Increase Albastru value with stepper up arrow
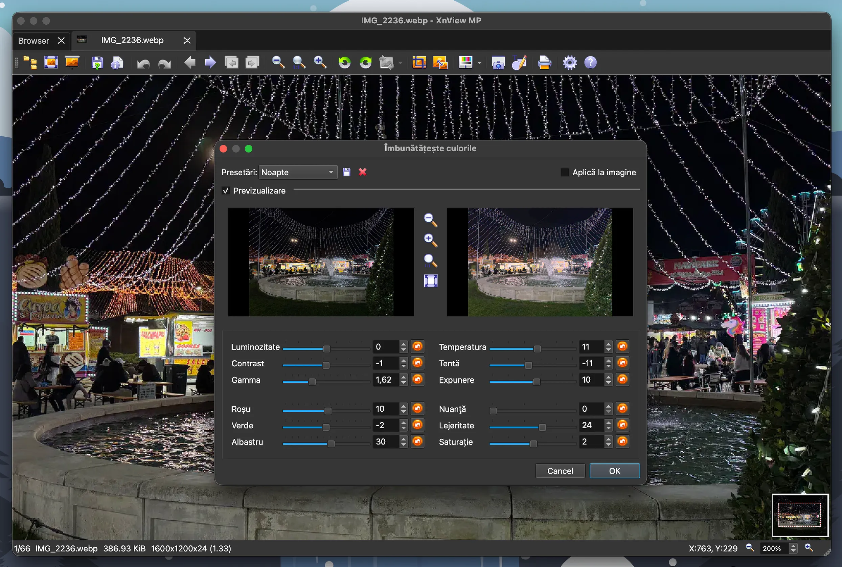This screenshot has width=842, height=567. [x=404, y=439]
